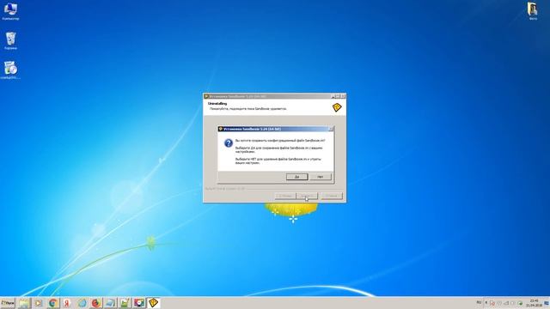Viewport: 550px width, 309px height.
Task: Show hidden tray icons arrow
Action: pyautogui.click(x=486, y=303)
